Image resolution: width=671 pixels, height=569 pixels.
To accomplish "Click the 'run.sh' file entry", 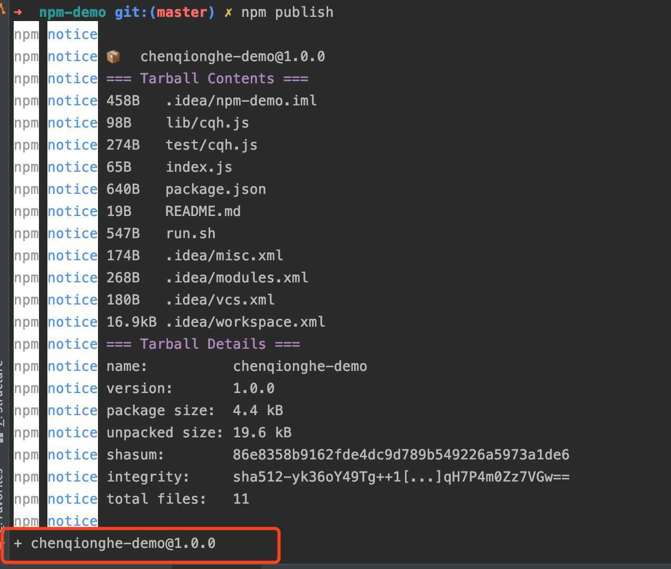I will click(190, 233).
